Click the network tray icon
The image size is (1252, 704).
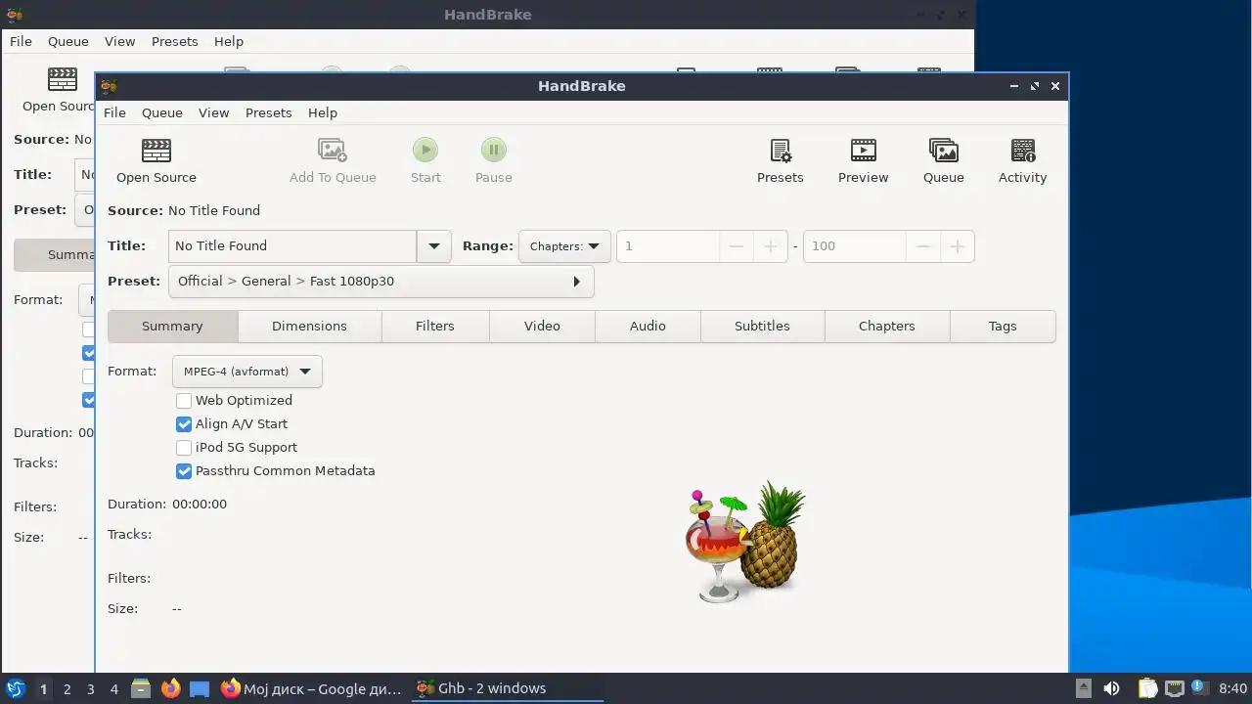pos(1174,688)
